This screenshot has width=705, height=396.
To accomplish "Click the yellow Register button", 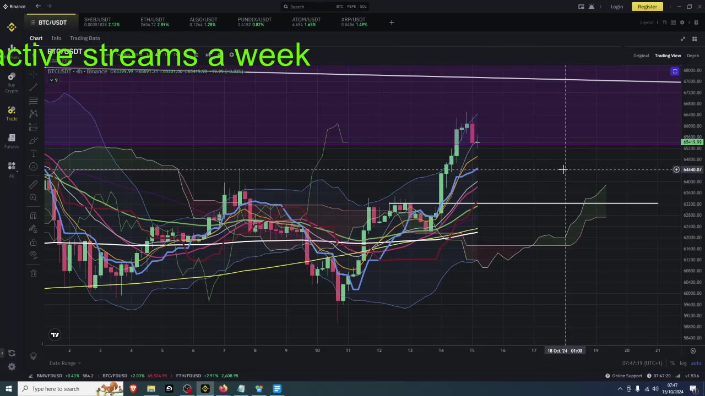I will (647, 7).
